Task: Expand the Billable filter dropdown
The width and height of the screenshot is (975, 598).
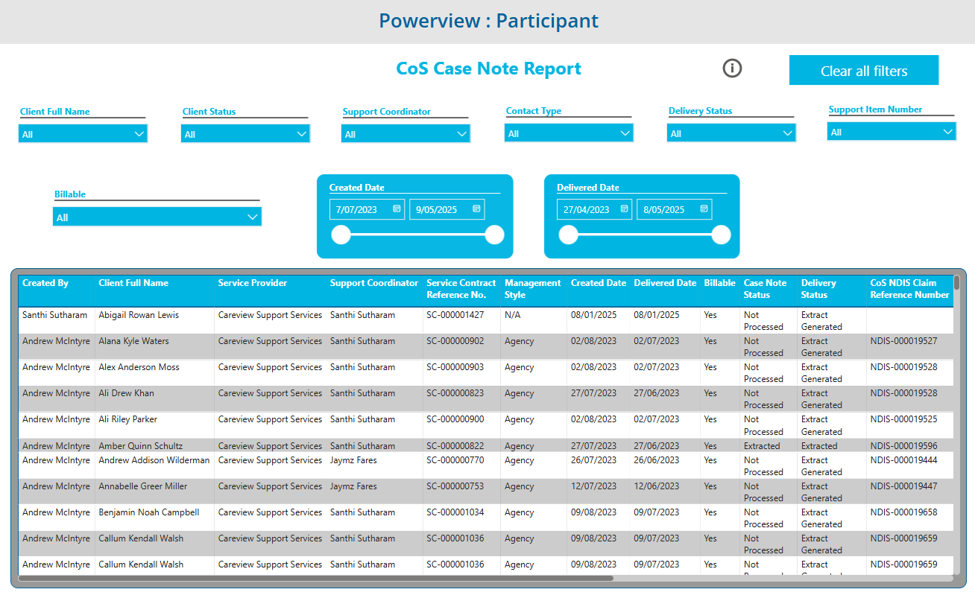Action: click(x=157, y=217)
